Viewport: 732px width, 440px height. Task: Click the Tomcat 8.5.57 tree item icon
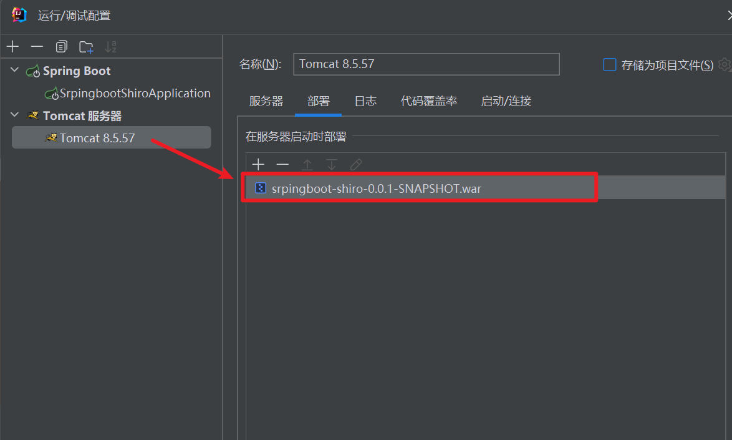click(51, 138)
